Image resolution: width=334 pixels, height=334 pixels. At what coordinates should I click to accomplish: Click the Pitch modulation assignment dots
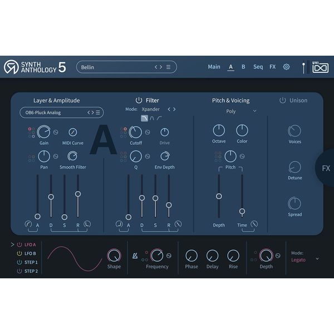[218, 156]
